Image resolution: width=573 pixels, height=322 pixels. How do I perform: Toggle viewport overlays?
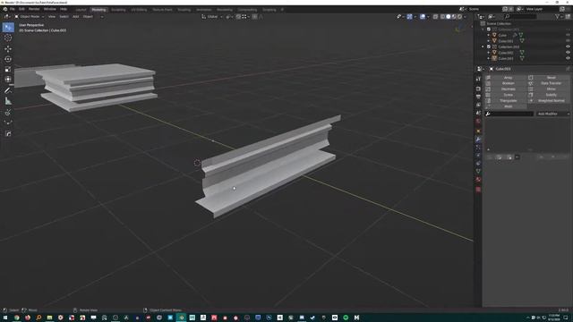tap(423, 16)
